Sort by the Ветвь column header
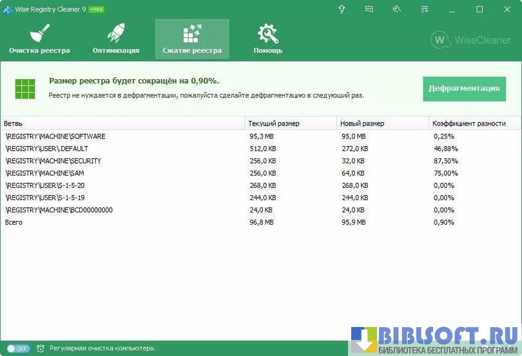Image resolution: width=522 pixels, height=356 pixels. 122,123
